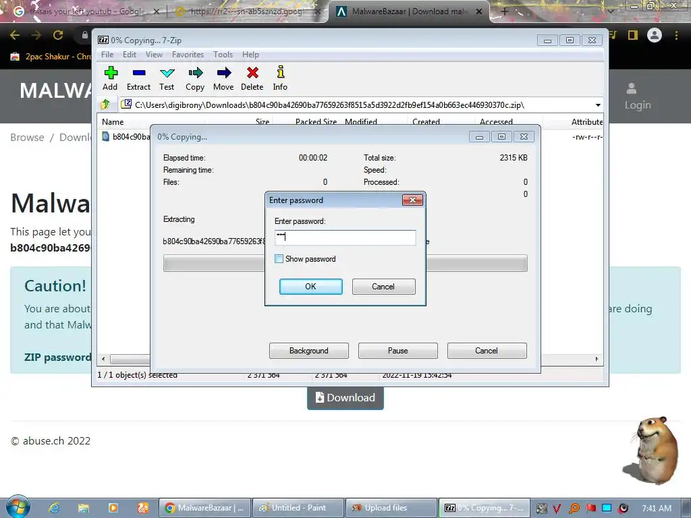
Task: Open the 7-Zip View menu
Action: click(154, 55)
